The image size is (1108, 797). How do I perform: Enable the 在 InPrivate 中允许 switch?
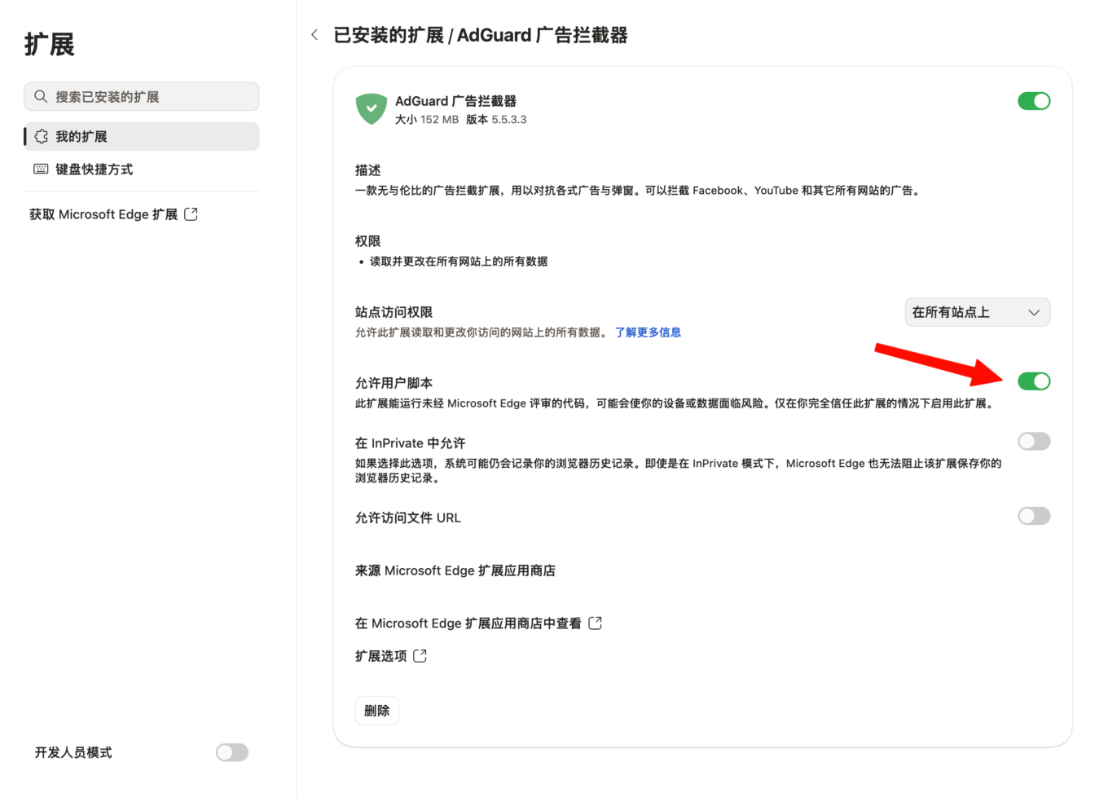pyautogui.click(x=1034, y=442)
